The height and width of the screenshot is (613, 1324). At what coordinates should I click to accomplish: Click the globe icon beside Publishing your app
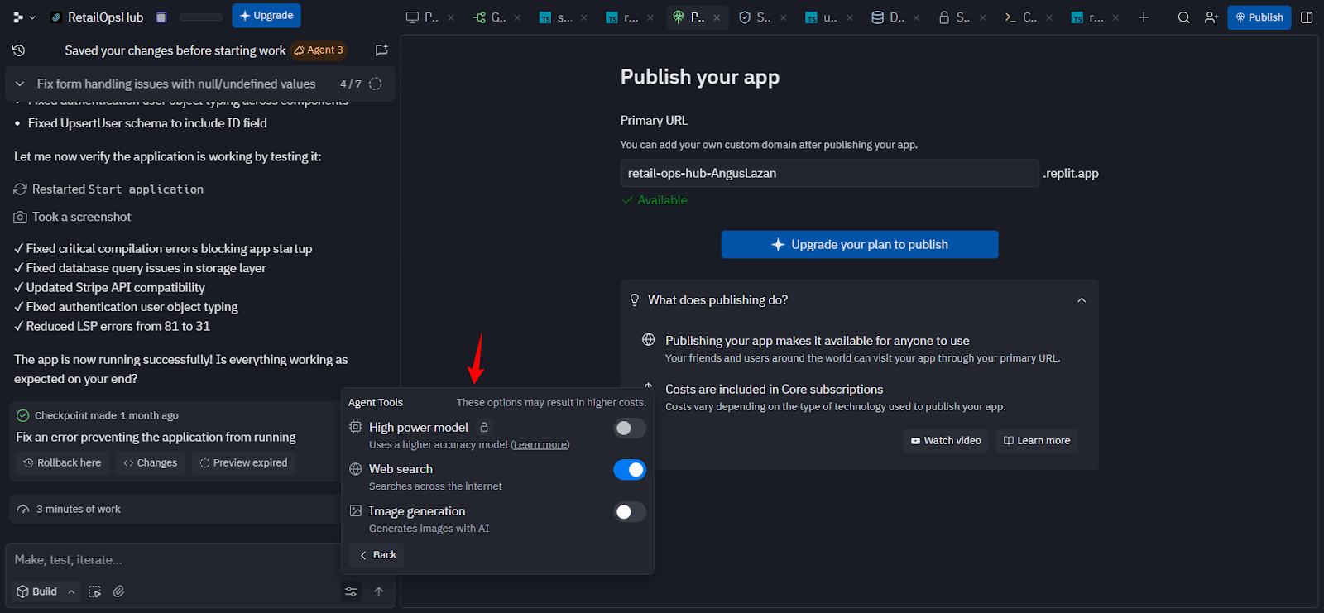[649, 340]
